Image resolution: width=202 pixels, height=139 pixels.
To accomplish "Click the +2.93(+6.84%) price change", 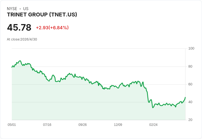I will (52, 28).
